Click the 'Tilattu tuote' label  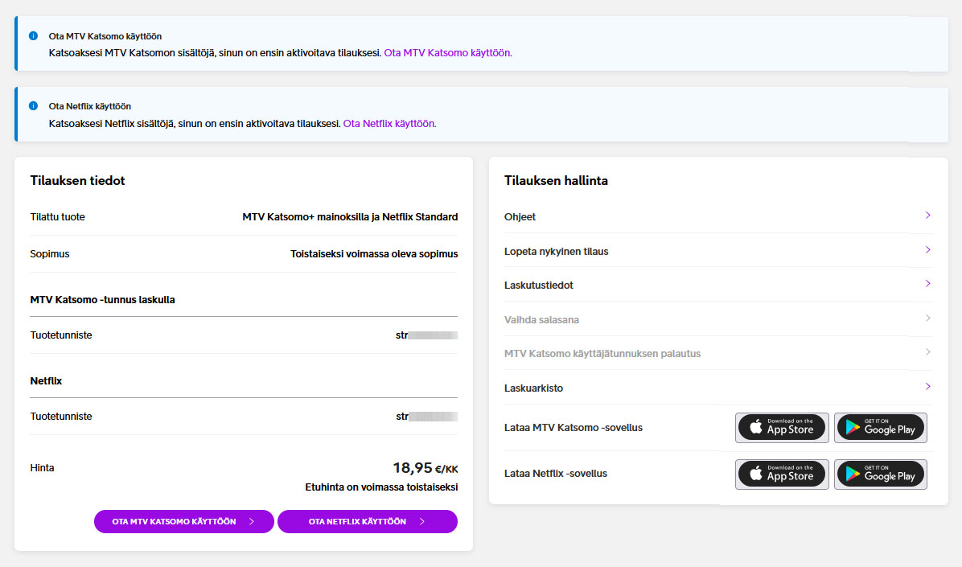click(x=58, y=216)
